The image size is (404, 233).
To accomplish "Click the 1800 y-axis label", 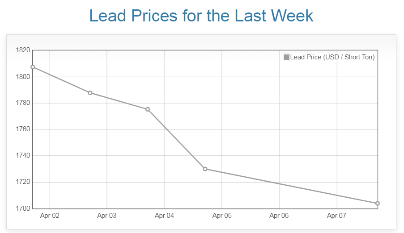I will click(x=22, y=77).
